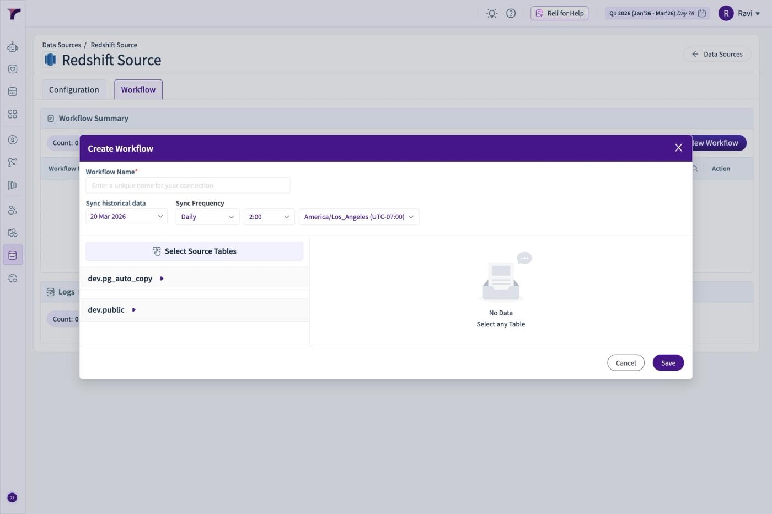Open the integration gear sidebar icon
Viewport: 772px width, 514px height.
[13, 278]
